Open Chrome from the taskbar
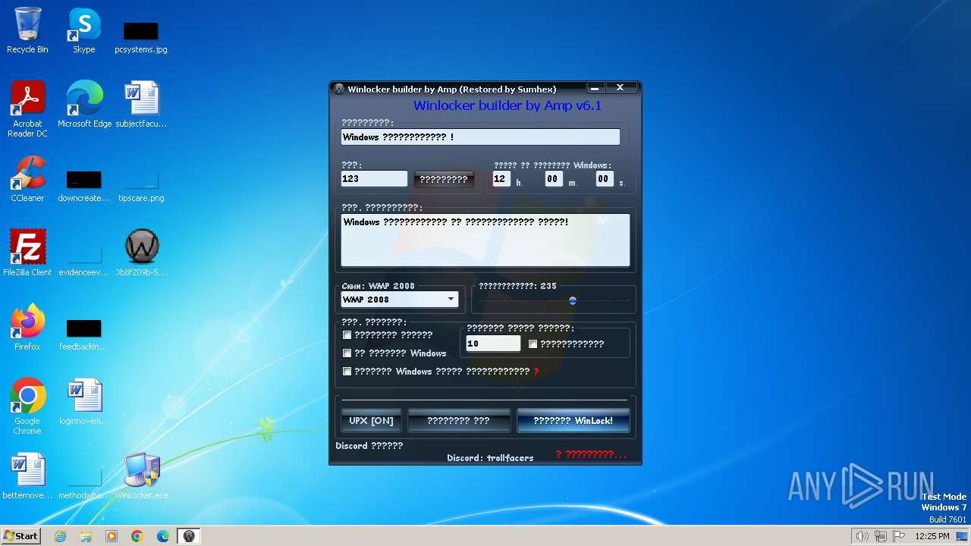Screen dimensions: 971x546 [137, 536]
